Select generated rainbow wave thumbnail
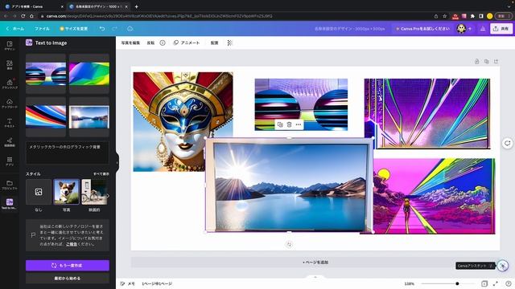This screenshot has height=289, width=515. tap(46, 116)
